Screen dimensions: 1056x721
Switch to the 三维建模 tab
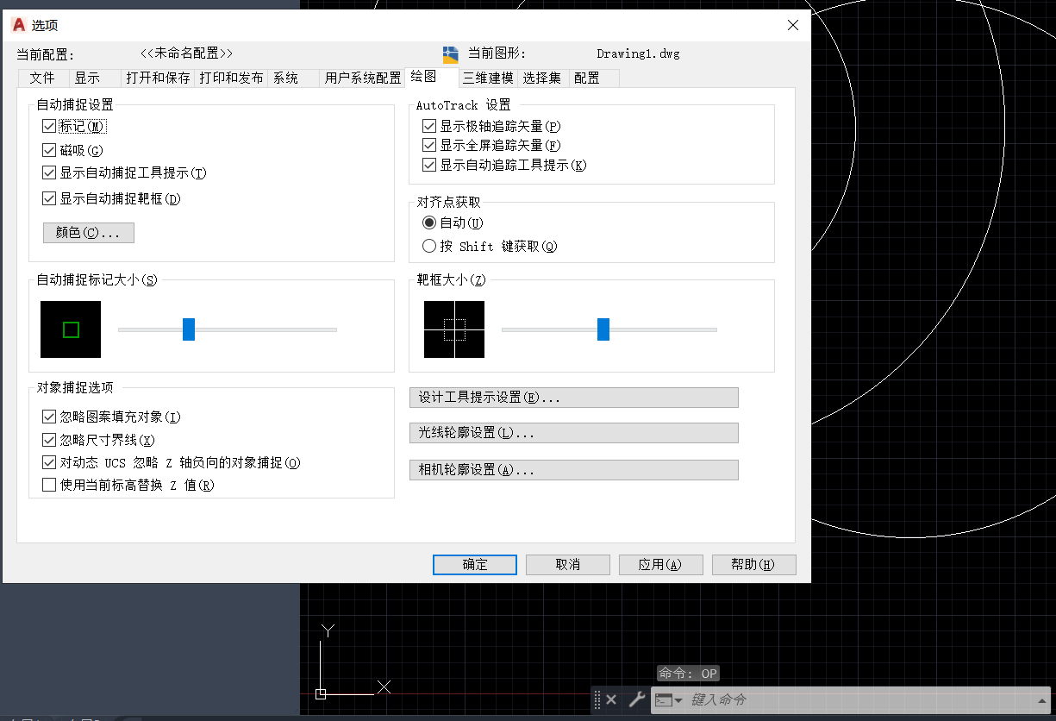point(488,78)
